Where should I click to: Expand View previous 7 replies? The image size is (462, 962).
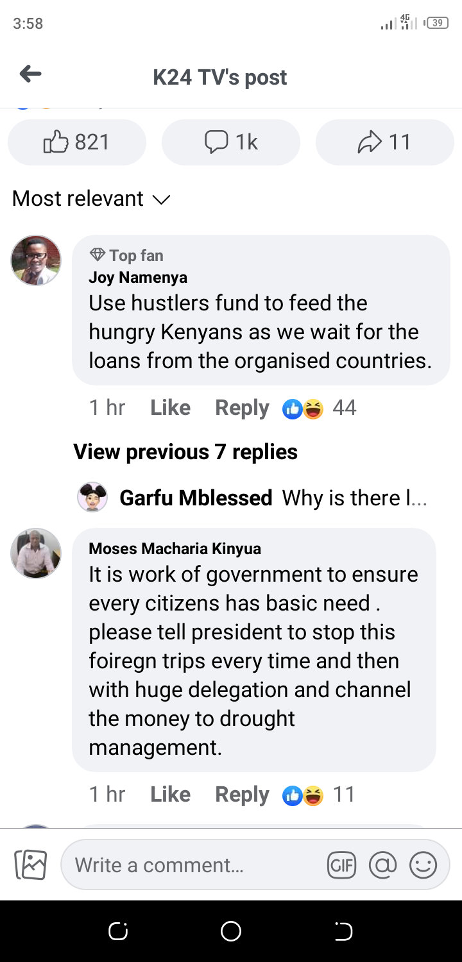(x=185, y=451)
